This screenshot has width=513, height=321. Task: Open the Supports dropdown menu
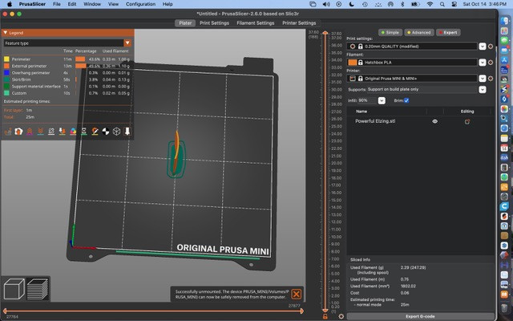point(481,89)
